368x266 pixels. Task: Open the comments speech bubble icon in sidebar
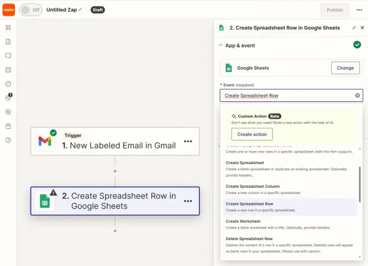[x=8, y=56]
